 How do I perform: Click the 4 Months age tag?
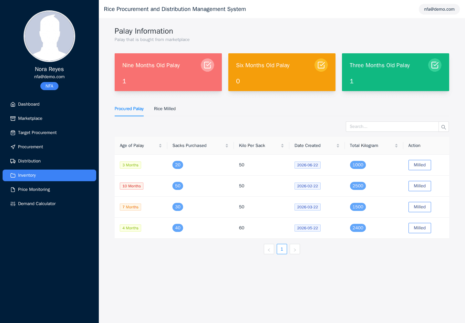click(x=130, y=228)
